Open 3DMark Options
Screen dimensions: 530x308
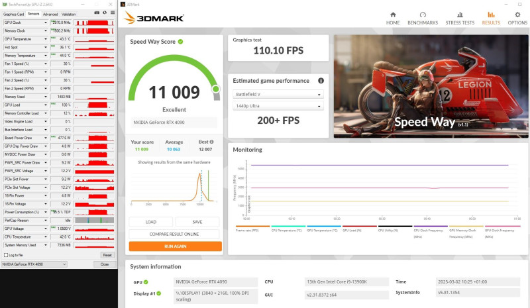pos(517,19)
